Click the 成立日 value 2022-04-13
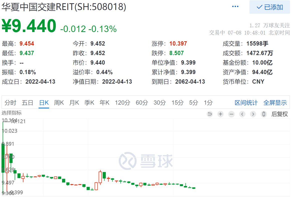This screenshot has height=197, width=292. [x=40, y=82]
